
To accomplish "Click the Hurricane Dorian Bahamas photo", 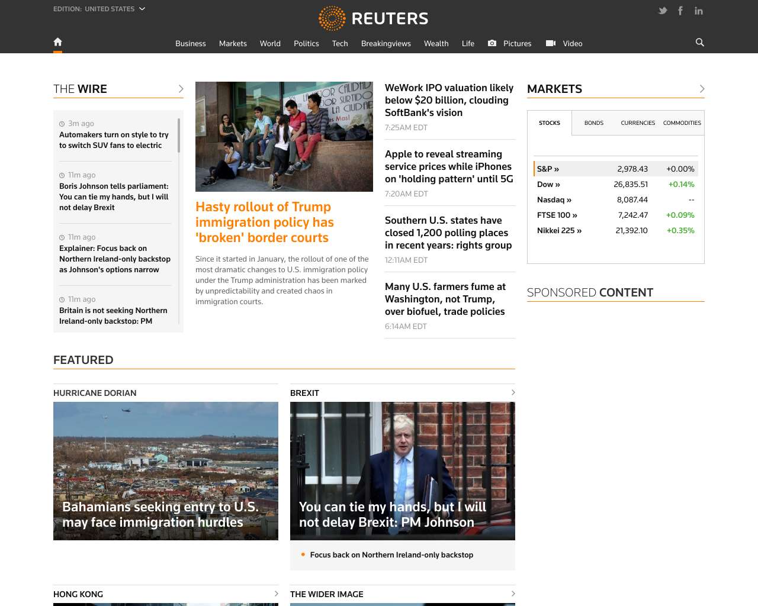I will (166, 471).
